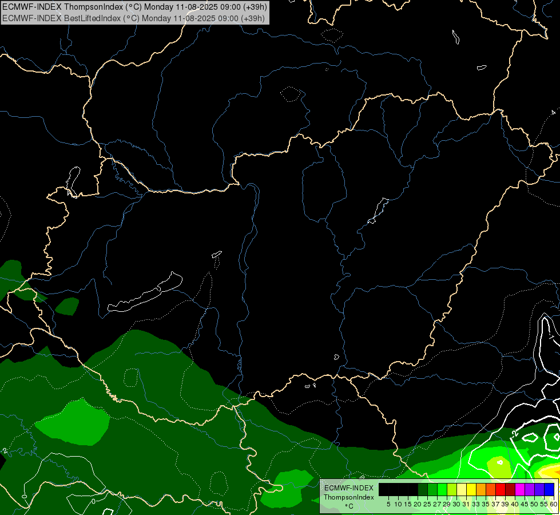
Task: Choose the orange 33–35 legend swatch
Action: click(481, 489)
